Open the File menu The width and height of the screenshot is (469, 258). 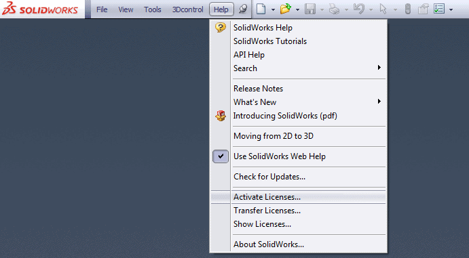pos(102,9)
